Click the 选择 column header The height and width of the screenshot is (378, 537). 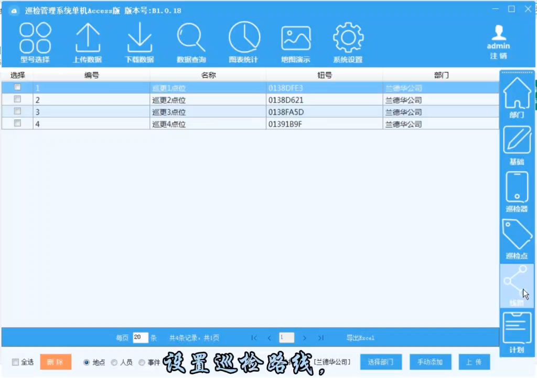17,75
